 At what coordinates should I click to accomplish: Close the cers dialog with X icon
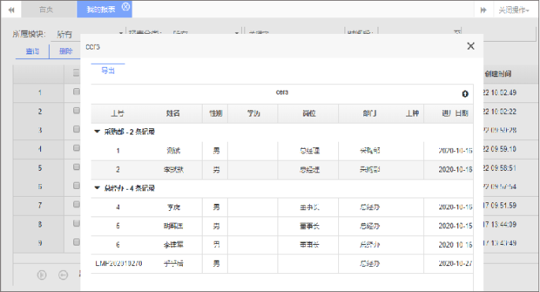[471, 46]
